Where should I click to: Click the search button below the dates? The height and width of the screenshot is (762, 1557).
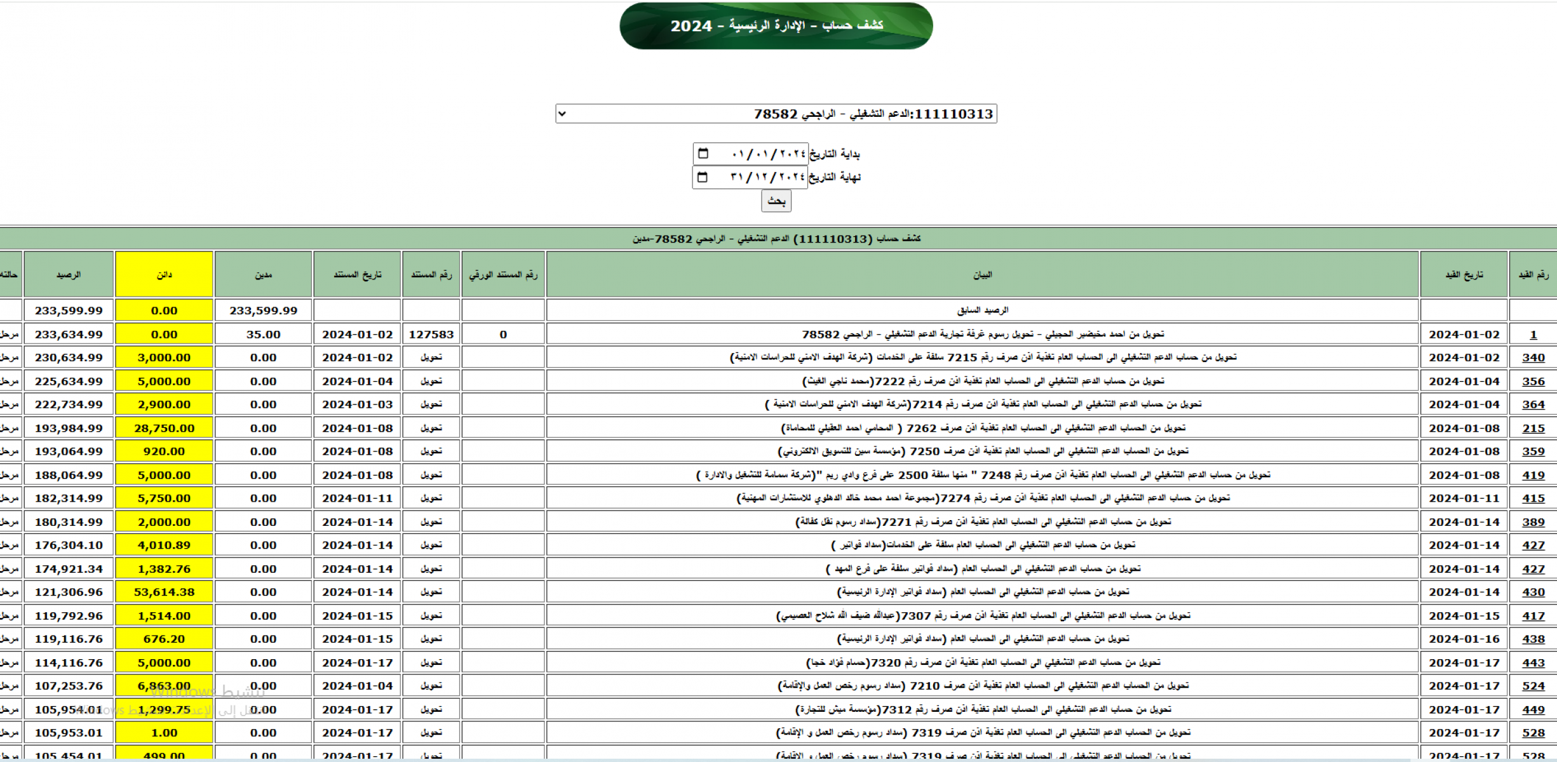[776, 201]
